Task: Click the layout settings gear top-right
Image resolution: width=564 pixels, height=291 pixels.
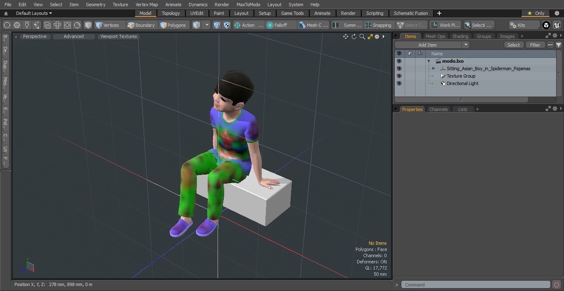Action: [x=557, y=13]
